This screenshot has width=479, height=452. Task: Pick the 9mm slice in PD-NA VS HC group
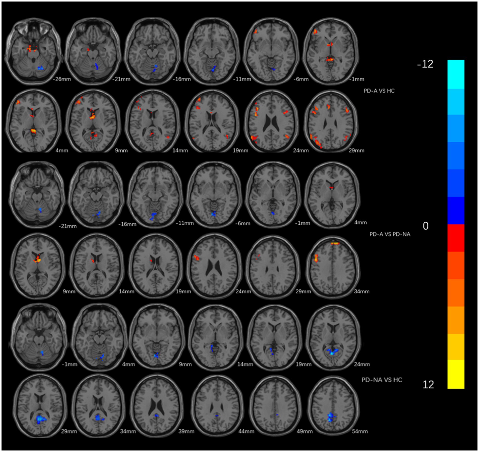coord(157,338)
